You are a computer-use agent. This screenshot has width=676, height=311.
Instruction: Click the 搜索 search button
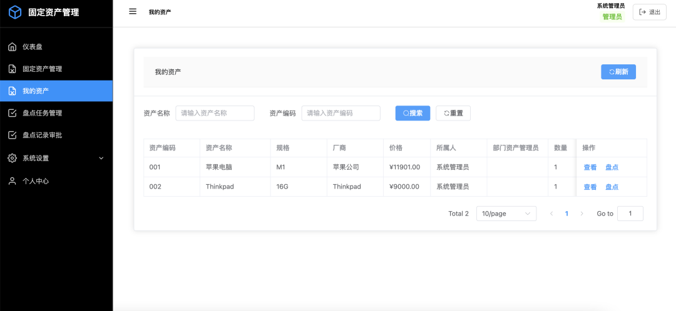[x=412, y=113]
